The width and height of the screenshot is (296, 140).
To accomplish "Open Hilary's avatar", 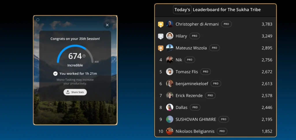I will tap(169, 36).
